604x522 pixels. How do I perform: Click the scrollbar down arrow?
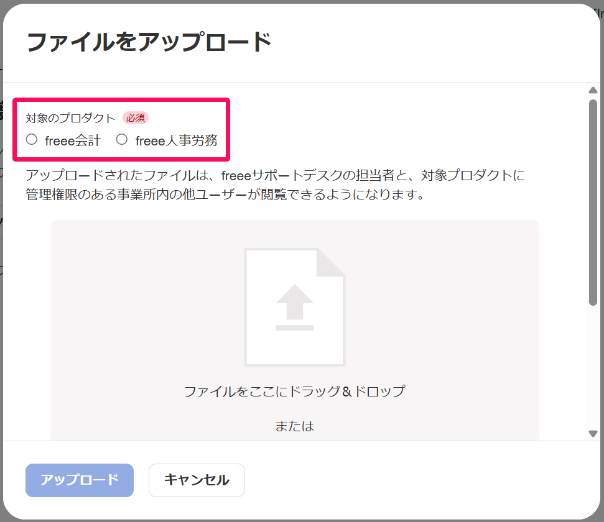click(x=593, y=434)
